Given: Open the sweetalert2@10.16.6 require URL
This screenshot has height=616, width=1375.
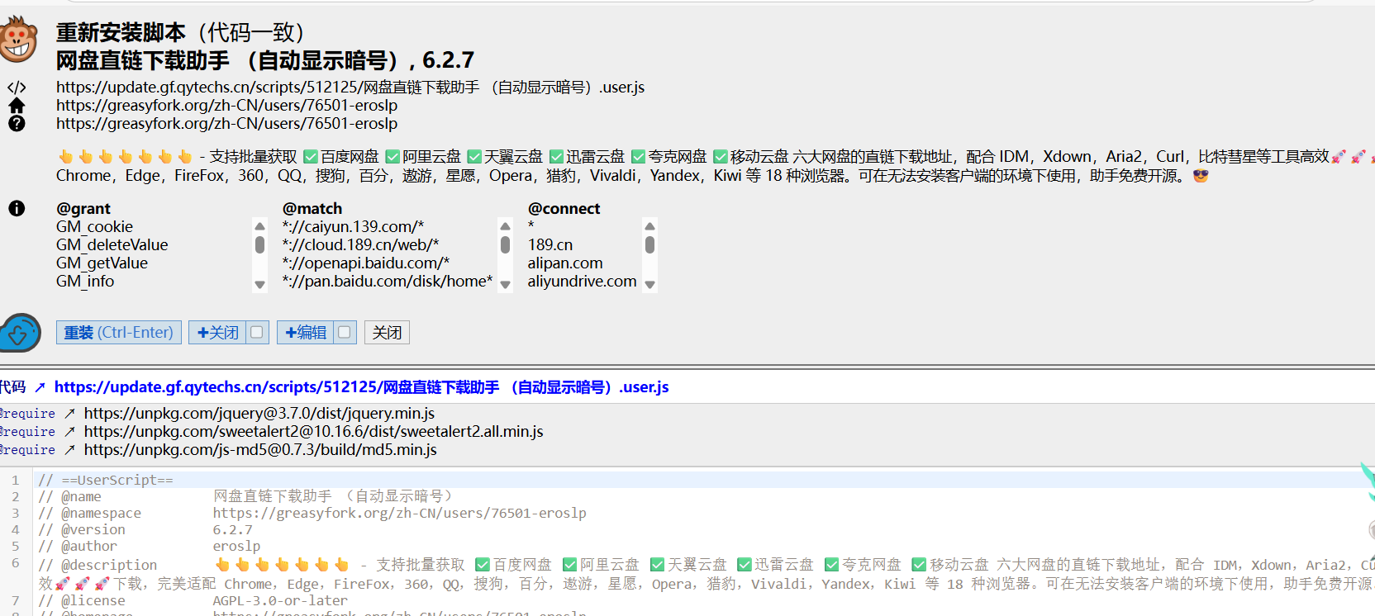Looking at the screenshot, I should 314,431.
